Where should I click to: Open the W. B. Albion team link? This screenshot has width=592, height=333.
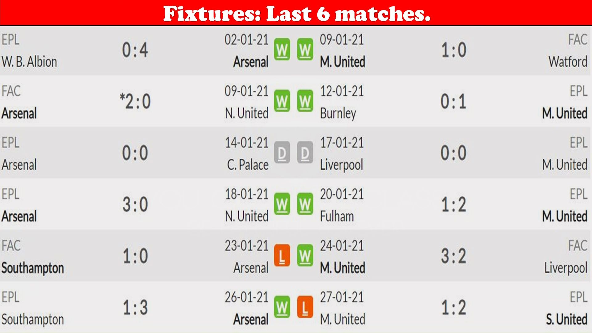29,62
